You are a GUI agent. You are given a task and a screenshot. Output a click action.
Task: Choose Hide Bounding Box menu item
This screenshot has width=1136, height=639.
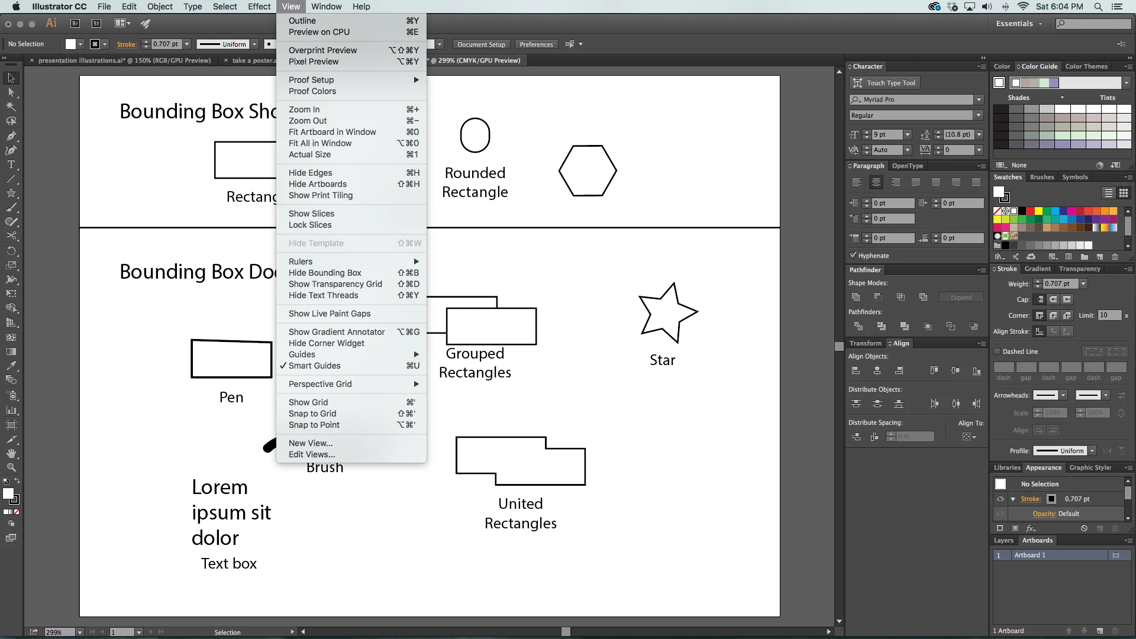tap(325, 273)
